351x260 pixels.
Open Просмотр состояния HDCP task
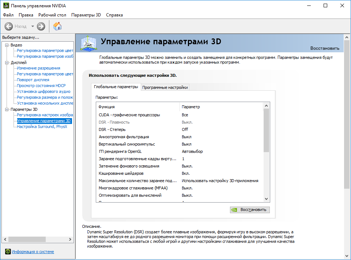tap(41, 86)
